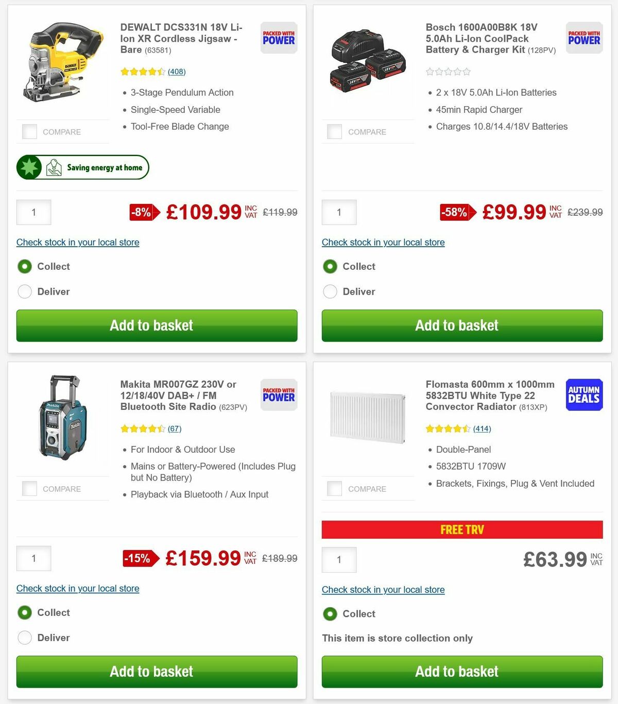
Task: Add the Flomasta radiator to basket
Action: click(x=461, y=672)
